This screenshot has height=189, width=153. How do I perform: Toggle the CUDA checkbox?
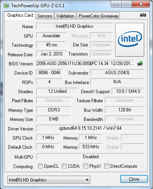pyautogui.click(x=64, y=166)
